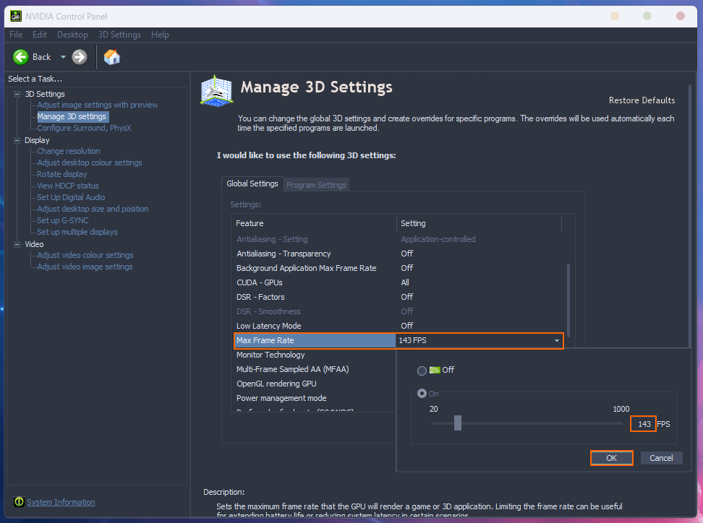This screenshot has height=523, width=703.
Task: Select Manage 3D settings in task tree
Action: (x=72, y=116)
